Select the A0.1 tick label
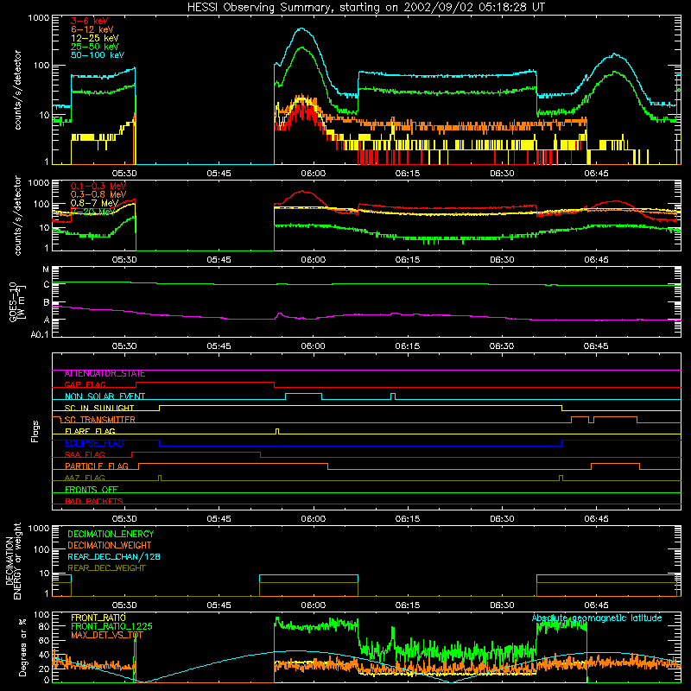The width and height of the screenshot is (691, 691). [x=40, y=334]
